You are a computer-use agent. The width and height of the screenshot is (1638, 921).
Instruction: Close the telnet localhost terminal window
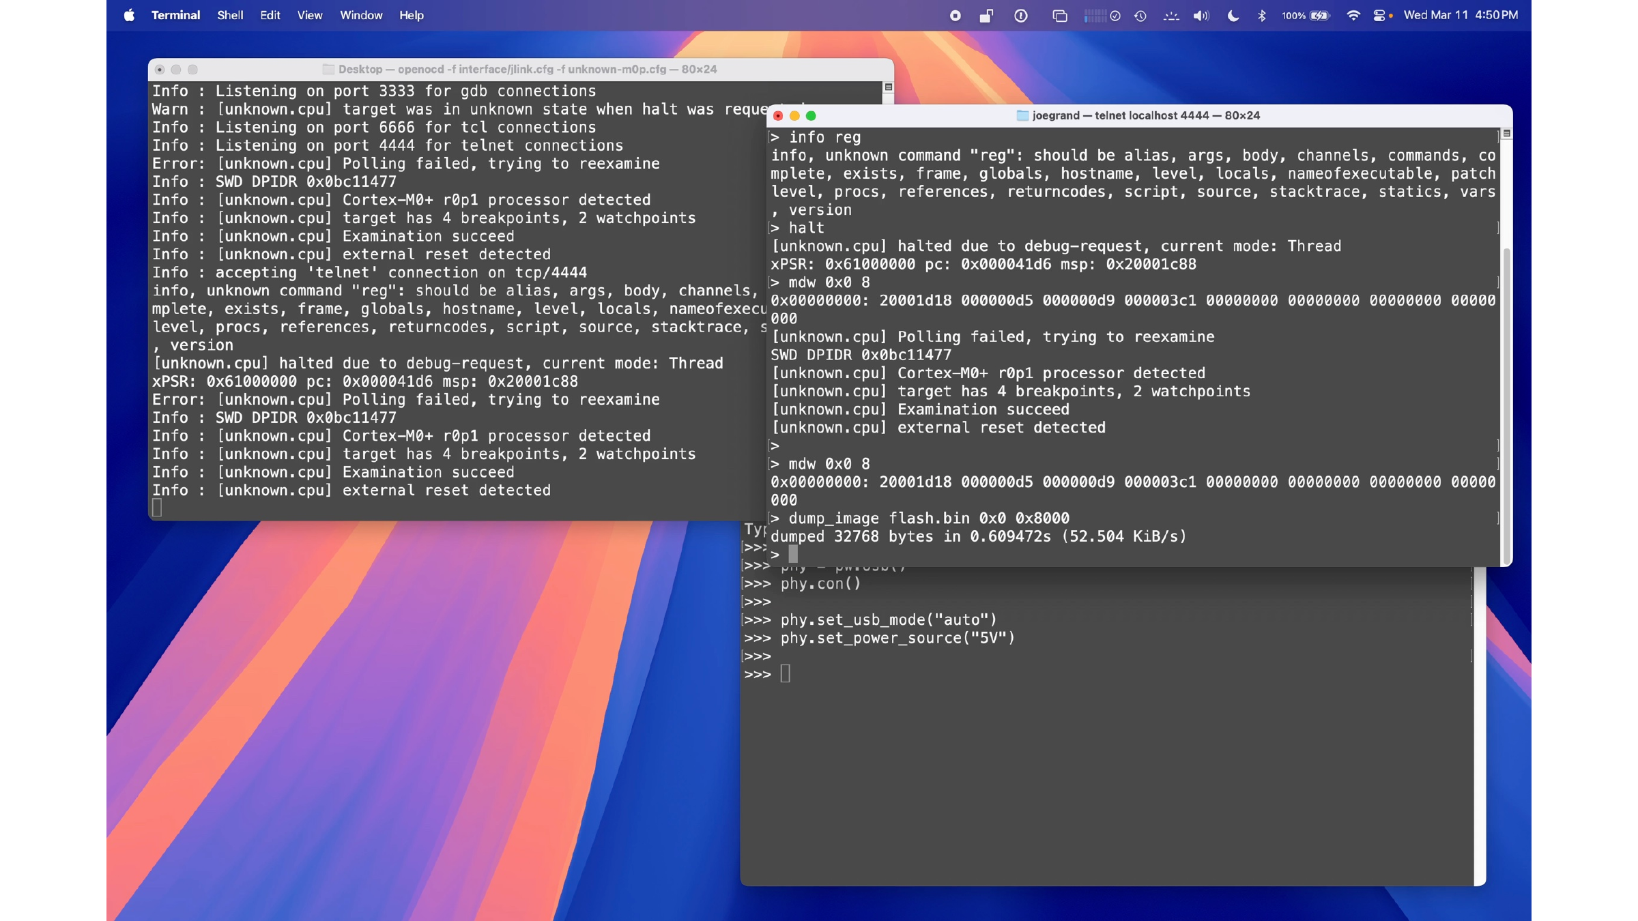pyautogui.click(x=778, y=116)
